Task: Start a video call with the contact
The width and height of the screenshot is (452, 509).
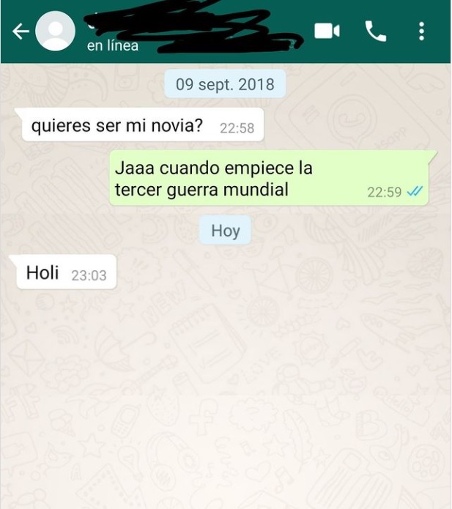Action: [327, 31]
